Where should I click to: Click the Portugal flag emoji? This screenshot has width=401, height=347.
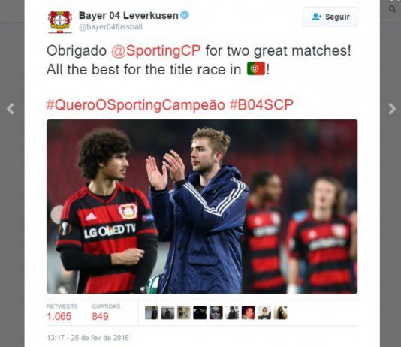click(256, 68)
